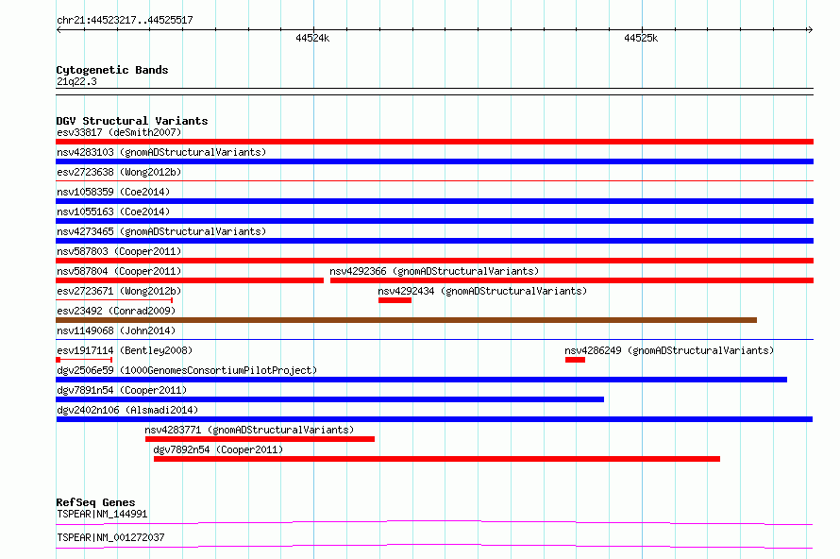Click the blue bar of dgv7891n54
Screen dimensions: 840x559
[330, 399]
